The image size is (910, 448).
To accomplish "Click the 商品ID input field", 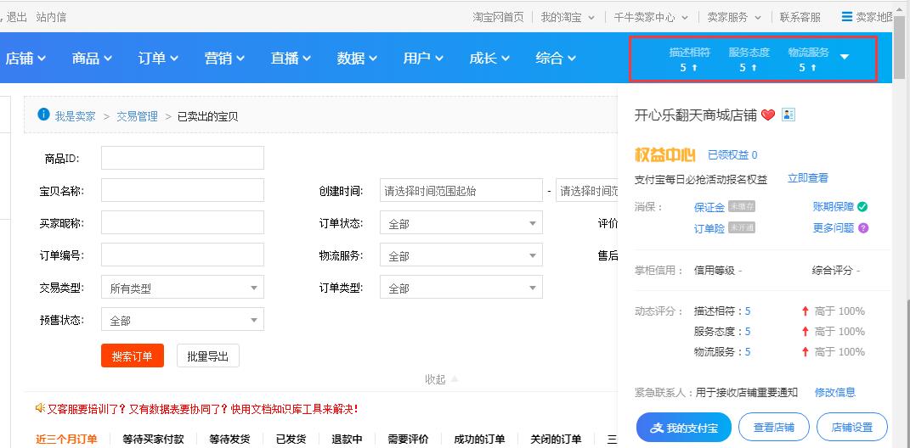I will click(x=182, y=158).
